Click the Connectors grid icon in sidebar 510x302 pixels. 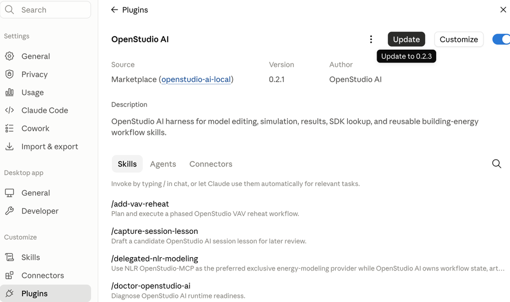point(10,275)
